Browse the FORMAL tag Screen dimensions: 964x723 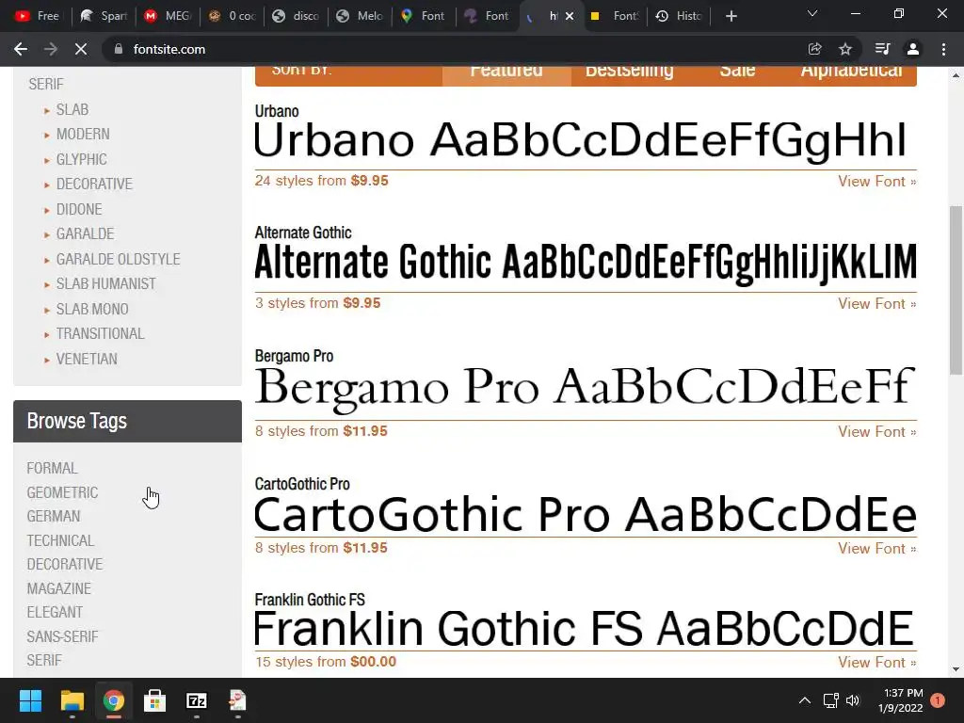tap(53, 468)
